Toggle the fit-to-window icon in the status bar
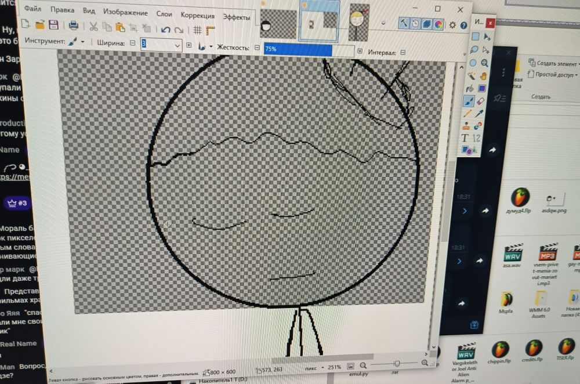The image size is (580, 384). [350, 366]
